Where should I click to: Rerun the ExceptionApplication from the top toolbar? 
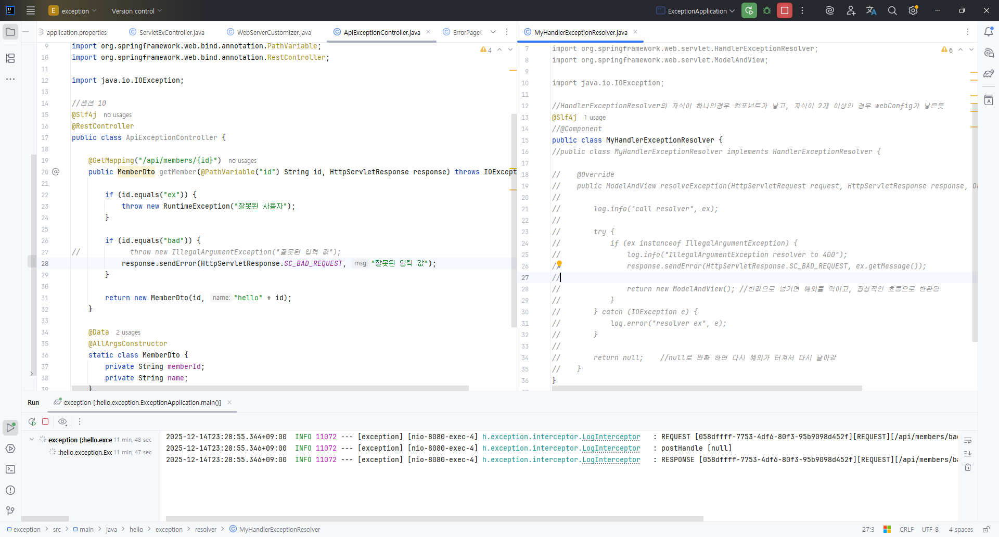[749, 10]
